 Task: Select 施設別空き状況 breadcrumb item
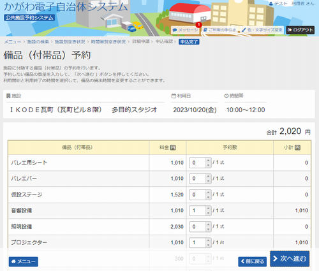pyautogui.click(x=70, y=41)
